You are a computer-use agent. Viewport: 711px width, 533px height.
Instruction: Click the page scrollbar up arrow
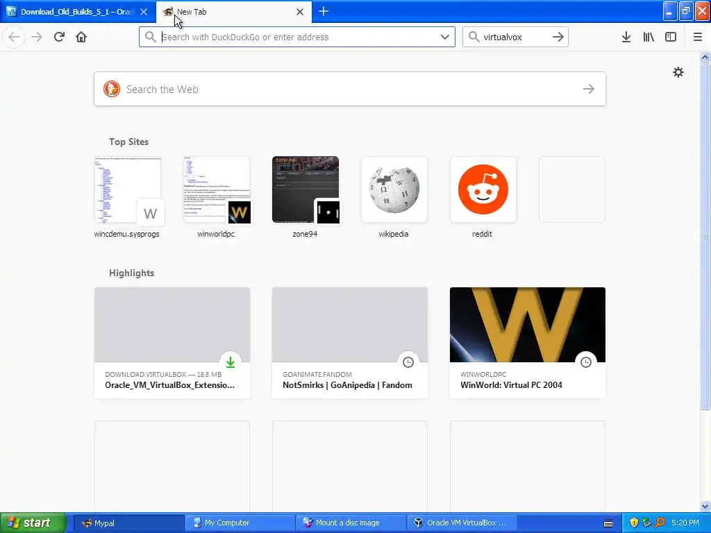point(705,57)
